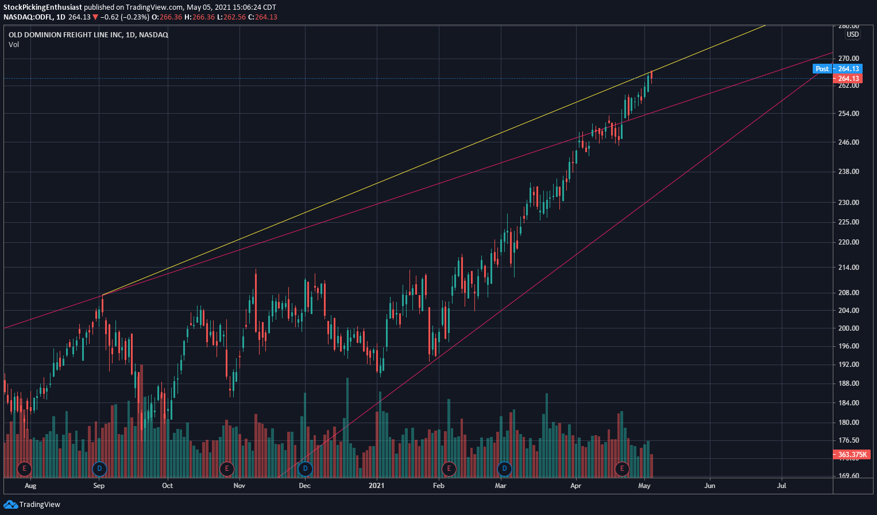Screen dimensions: 877x515
Task: Select the earnings E marker near Feb
Action: pyautogui.click(x=449, y=468)
